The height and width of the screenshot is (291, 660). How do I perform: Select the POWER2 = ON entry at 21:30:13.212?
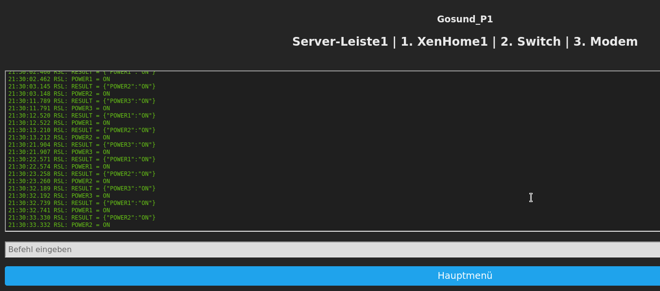click(x=58, y=137)
